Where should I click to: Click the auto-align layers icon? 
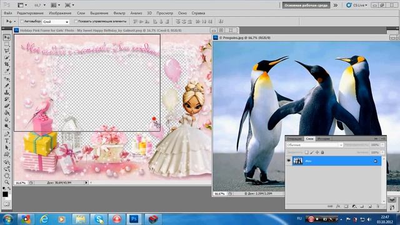tap(221, 22)
